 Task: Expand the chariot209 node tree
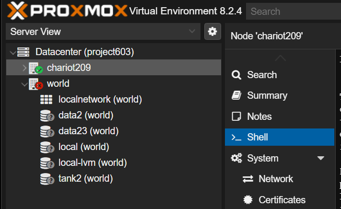[x=24, y=68]
